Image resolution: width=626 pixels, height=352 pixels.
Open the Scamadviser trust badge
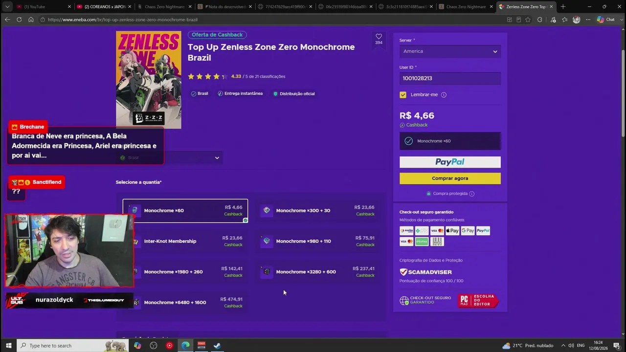(x=425, y=272)
